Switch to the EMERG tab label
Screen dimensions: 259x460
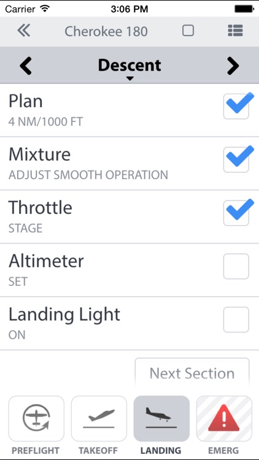[x=223, y=451]
